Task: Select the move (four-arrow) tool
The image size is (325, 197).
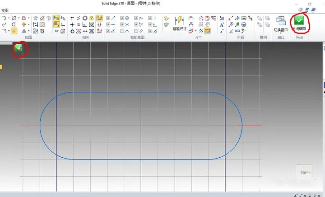Action: (x=24, y=25)
